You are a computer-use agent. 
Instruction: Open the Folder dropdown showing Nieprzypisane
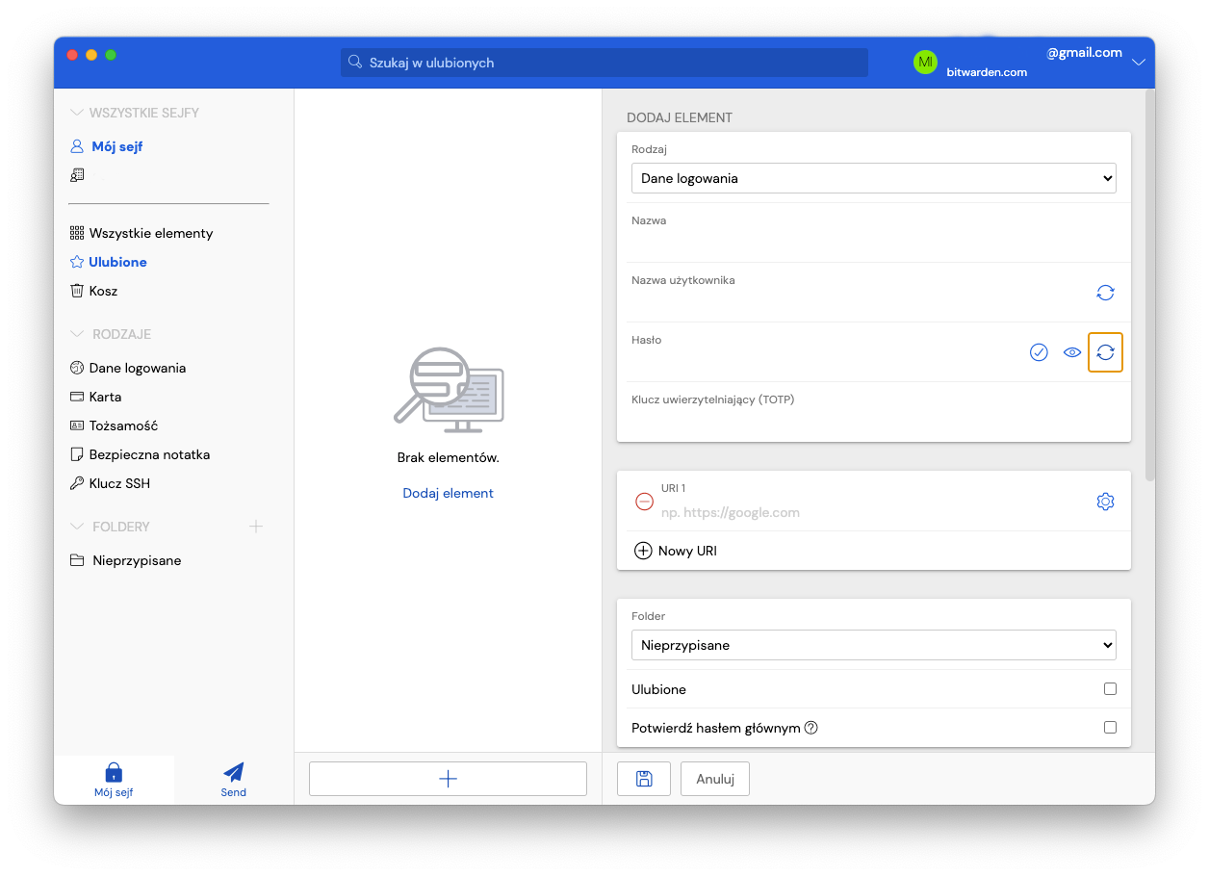(873, 645)
